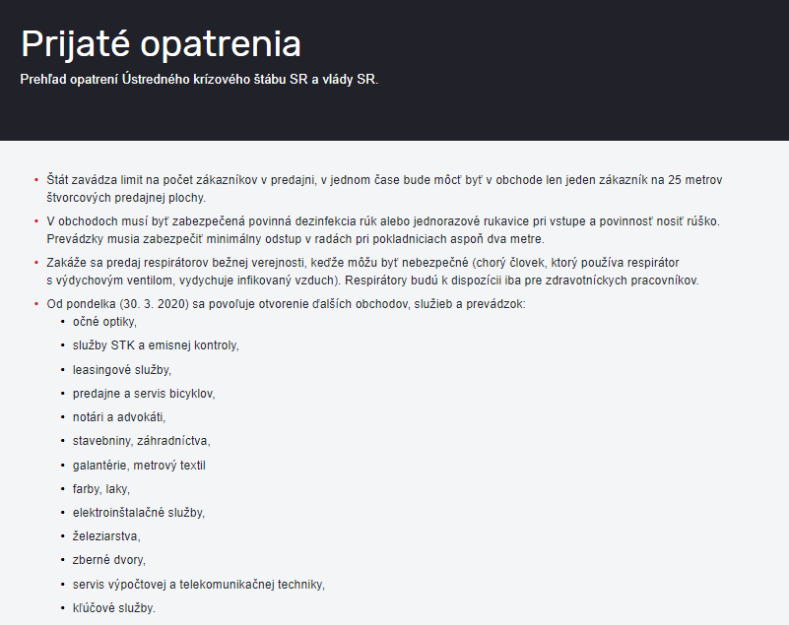This screenshot has width=789, height=625.
Task: Click the "Prijaté opatrenia" page heading
Action: click(x=161, y=44)
